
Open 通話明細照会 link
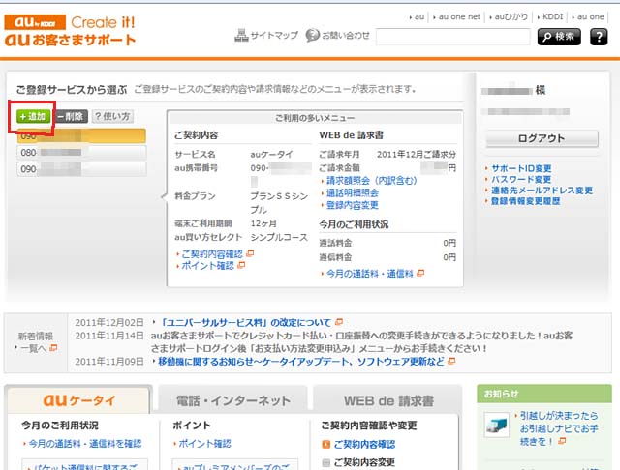point(353,193)
